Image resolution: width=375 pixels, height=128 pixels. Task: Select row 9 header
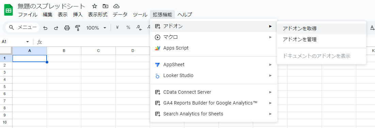point(6,115)
